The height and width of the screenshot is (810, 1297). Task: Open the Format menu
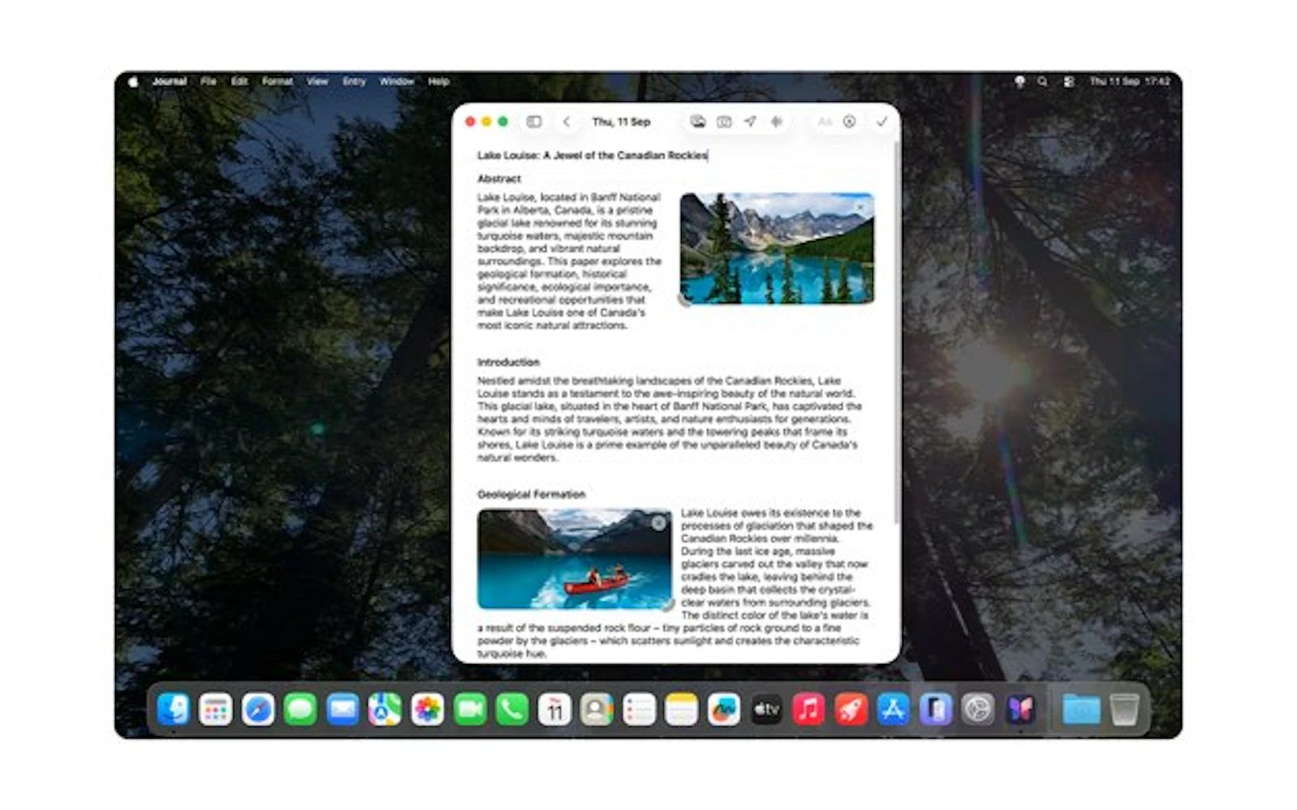(x=277, y=81)
